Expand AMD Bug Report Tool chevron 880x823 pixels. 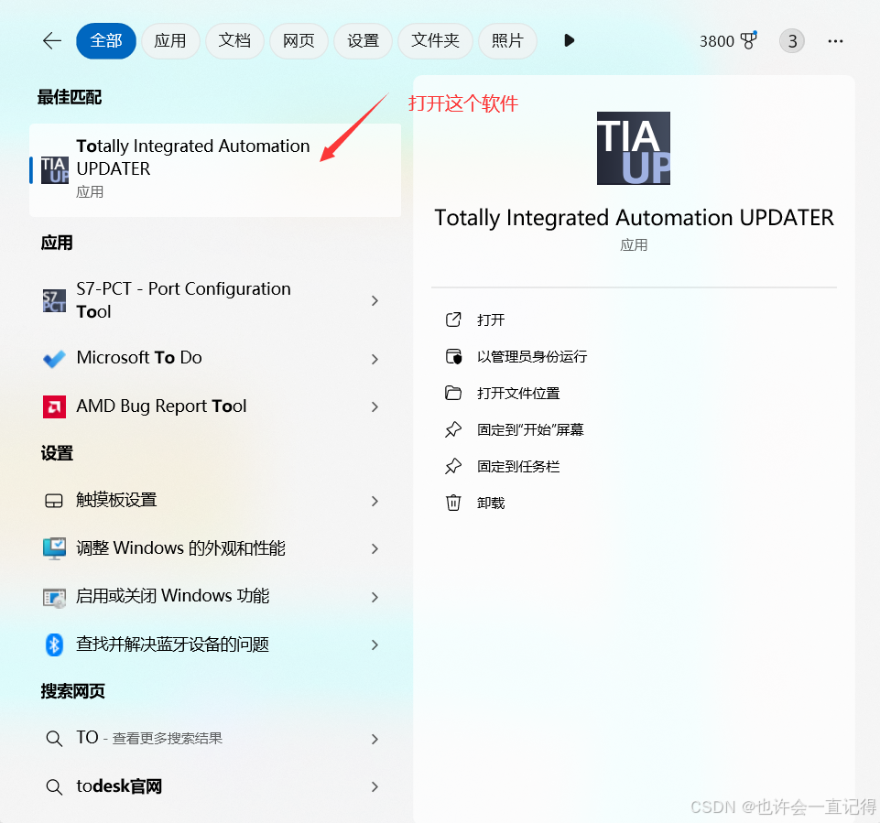click(375, 406)
